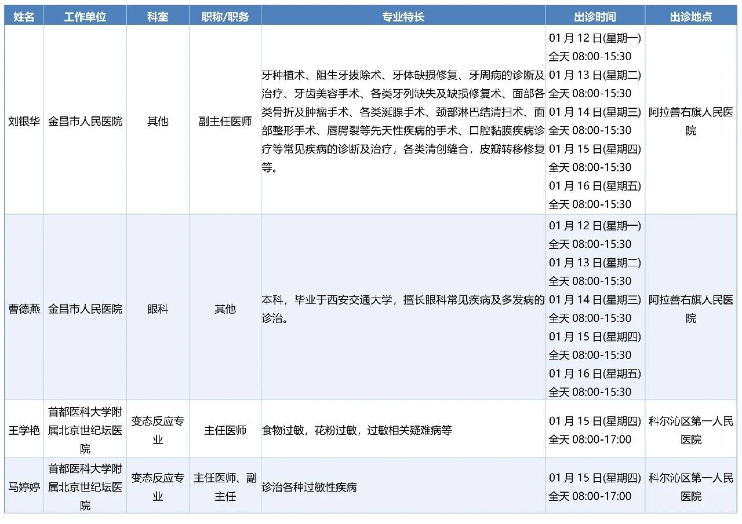
Task: Select the 职称/职务 column header
Action: [x=225, y=17]
